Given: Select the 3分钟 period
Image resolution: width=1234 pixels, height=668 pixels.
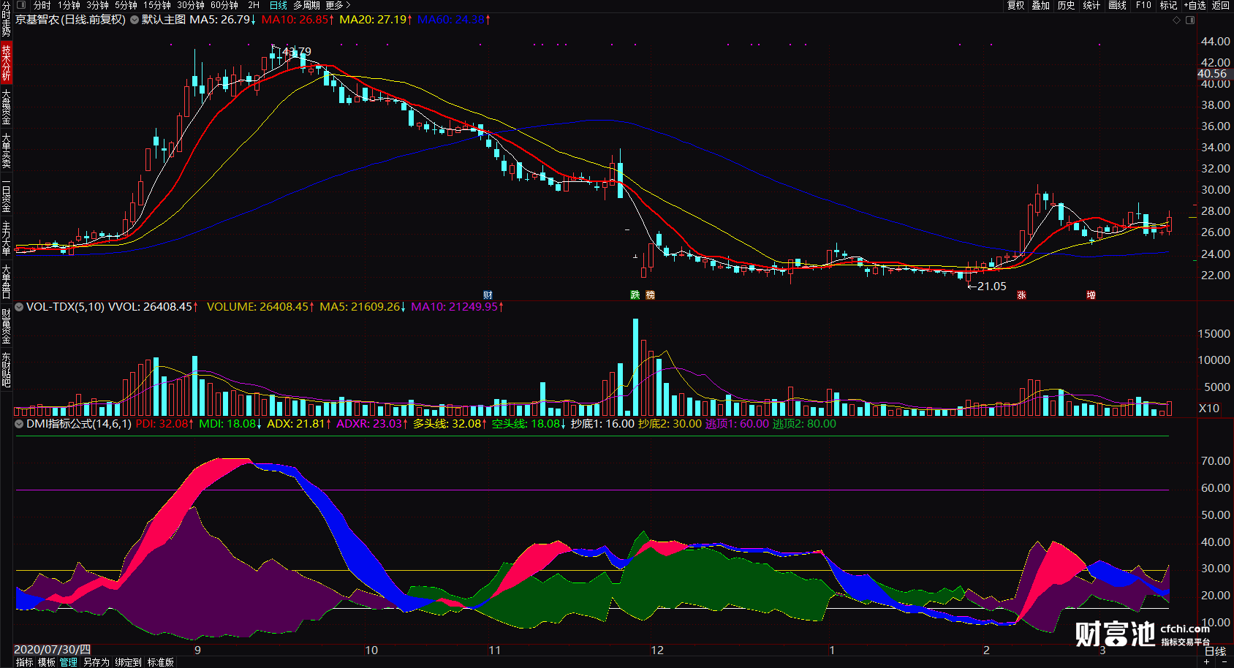Looking at the screenshot, I should 98,5.
